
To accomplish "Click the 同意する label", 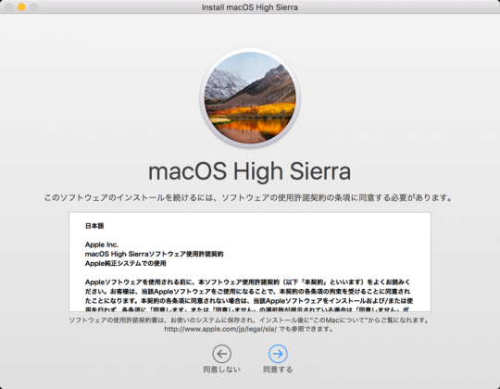I will [278, 370].
